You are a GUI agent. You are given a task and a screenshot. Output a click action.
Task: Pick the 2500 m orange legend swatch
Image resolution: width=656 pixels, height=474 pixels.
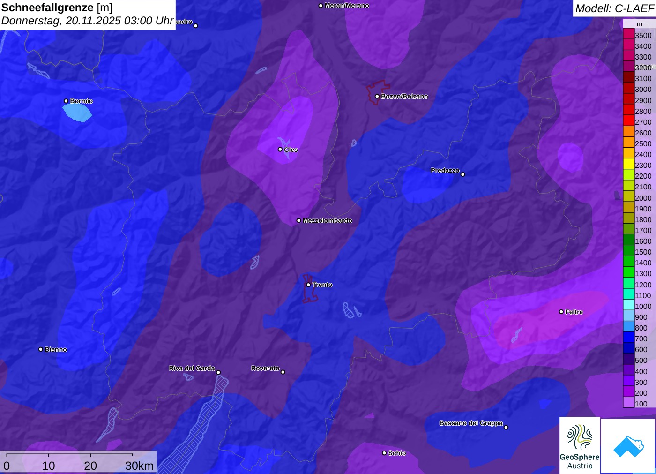click(x=629, y=142)
